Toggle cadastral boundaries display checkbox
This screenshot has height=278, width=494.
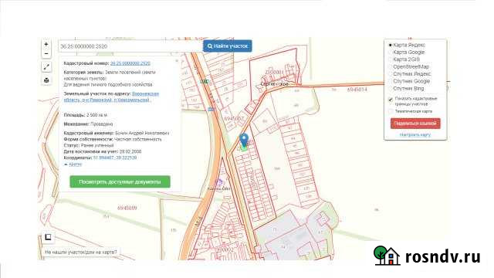[x=391, y=100]
